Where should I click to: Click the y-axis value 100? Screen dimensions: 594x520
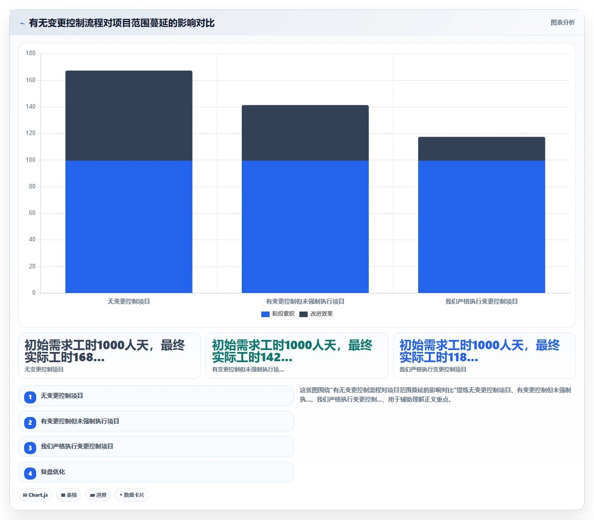click(x=31, y=160)
